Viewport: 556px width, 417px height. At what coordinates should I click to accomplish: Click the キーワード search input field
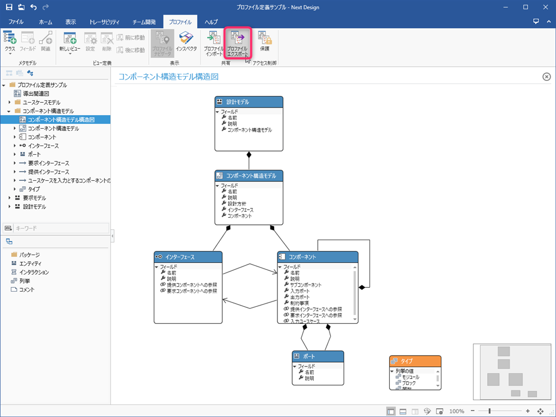(61, 229)
